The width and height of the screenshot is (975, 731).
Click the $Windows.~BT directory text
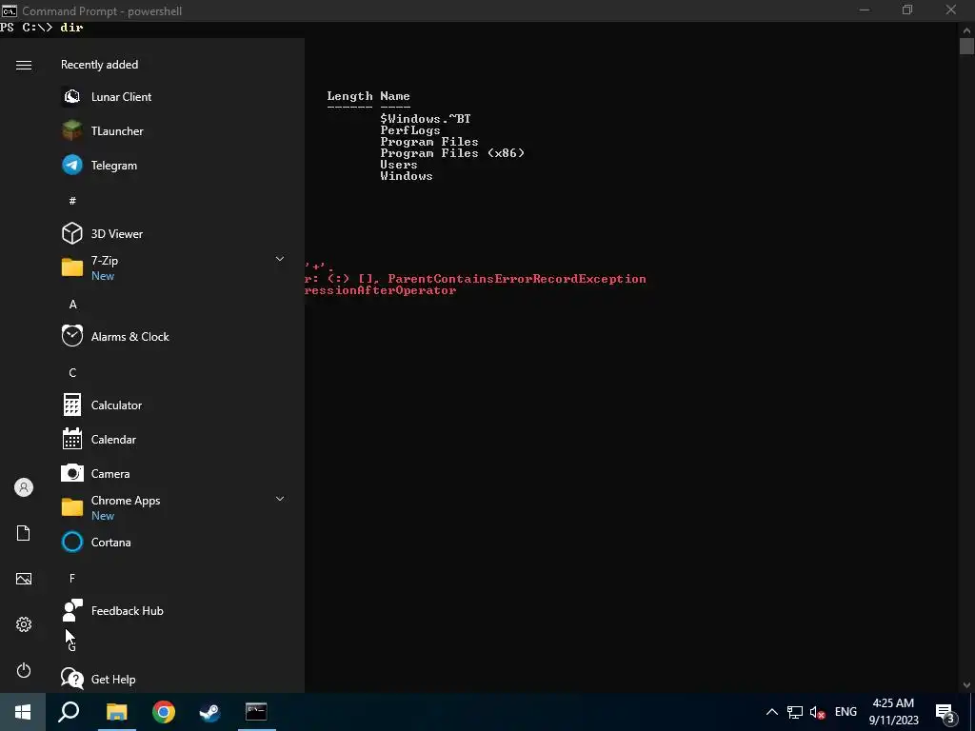click(x=426, y=118)
